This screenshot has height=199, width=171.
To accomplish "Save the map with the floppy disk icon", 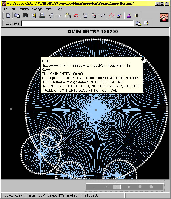I will point(25,16).
